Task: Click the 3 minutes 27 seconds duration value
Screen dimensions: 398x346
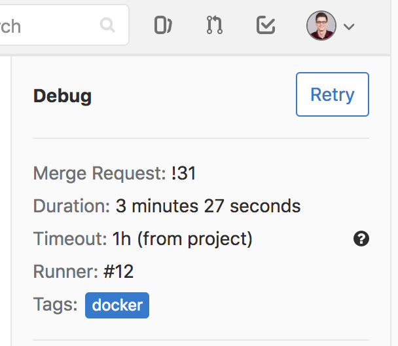Action: click(208, 206)
